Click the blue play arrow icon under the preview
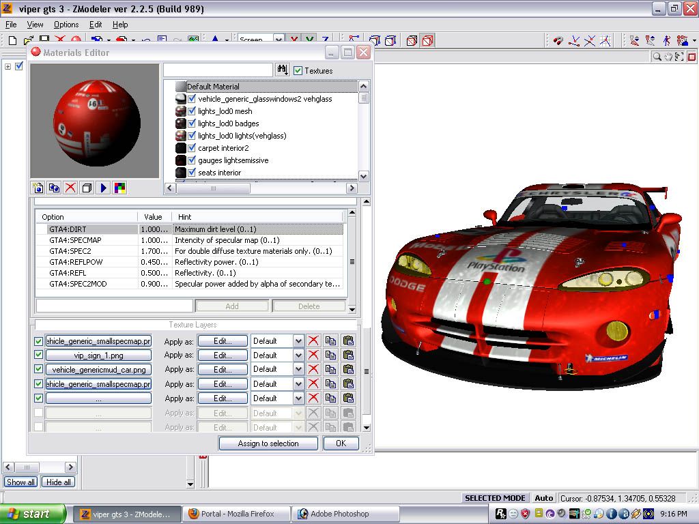 (104, 188)
